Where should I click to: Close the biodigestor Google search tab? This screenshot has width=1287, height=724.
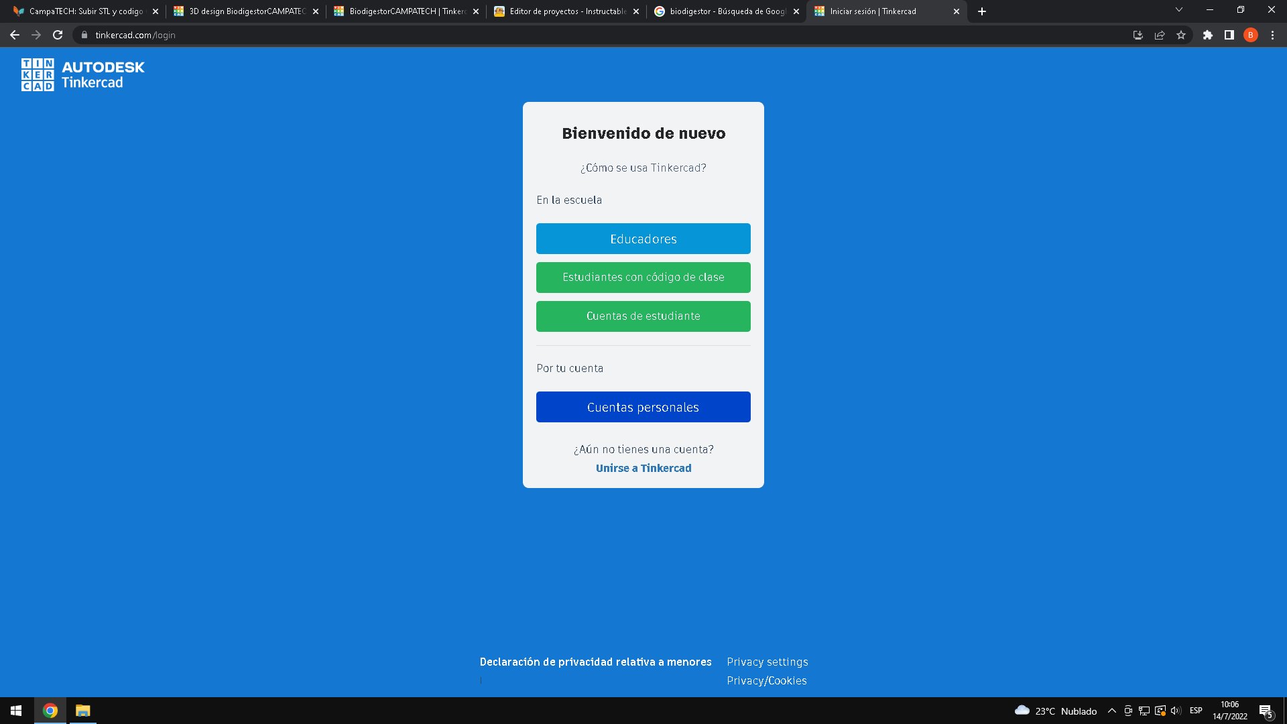coord(796,11)
